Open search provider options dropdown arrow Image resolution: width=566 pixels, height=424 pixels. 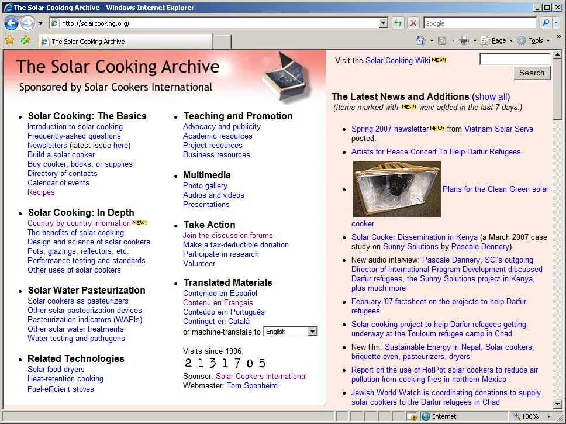click(x=556, y=23)
